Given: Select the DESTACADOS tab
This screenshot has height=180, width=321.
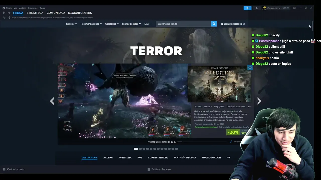Looking at the screenshot, I should click(x=89, y=158).
